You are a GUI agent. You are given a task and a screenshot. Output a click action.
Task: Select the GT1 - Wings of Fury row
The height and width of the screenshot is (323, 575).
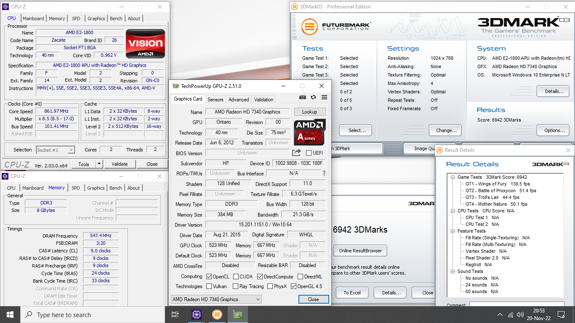coord(498,184)
